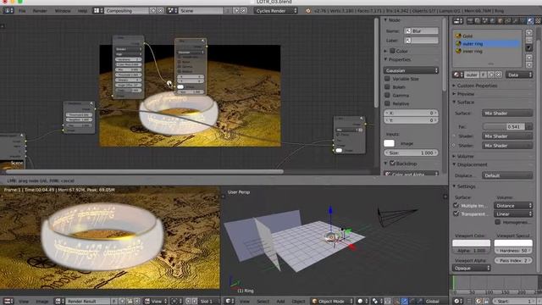542x305 pixels.
Task: Click the Info editor type icon
Action: [x=8, y=11]
